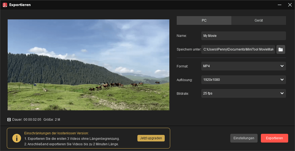Open the Bildrate dropdown showing 25 fps

pos(244,93)
